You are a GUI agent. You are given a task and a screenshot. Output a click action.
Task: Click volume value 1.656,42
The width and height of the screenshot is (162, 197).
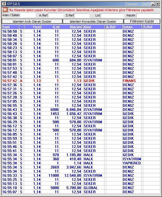(74, 113)
